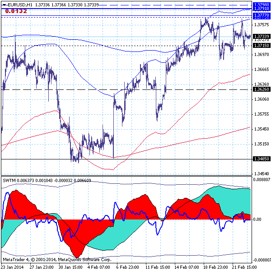Click the 30 Jan 15:00 time label
The width and height of the screenshot is (271, 271).
(70, 267)
